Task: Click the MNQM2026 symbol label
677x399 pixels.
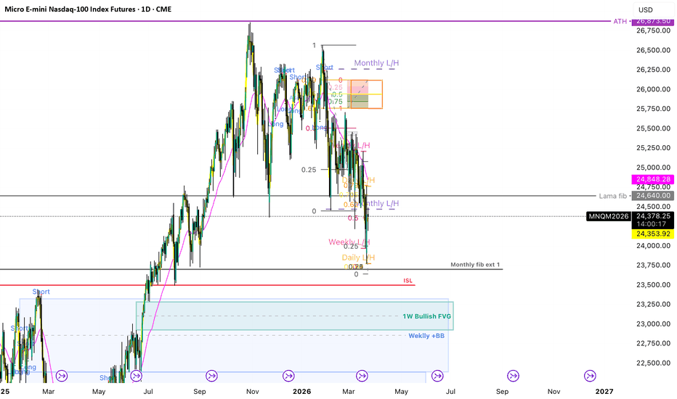Action: click(x=608, y=216)
